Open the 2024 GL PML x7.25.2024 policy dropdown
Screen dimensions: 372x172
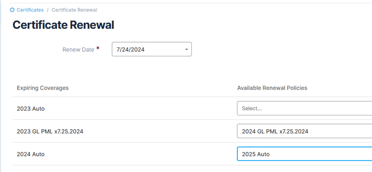pyautogui.click(x=304, y=131)
